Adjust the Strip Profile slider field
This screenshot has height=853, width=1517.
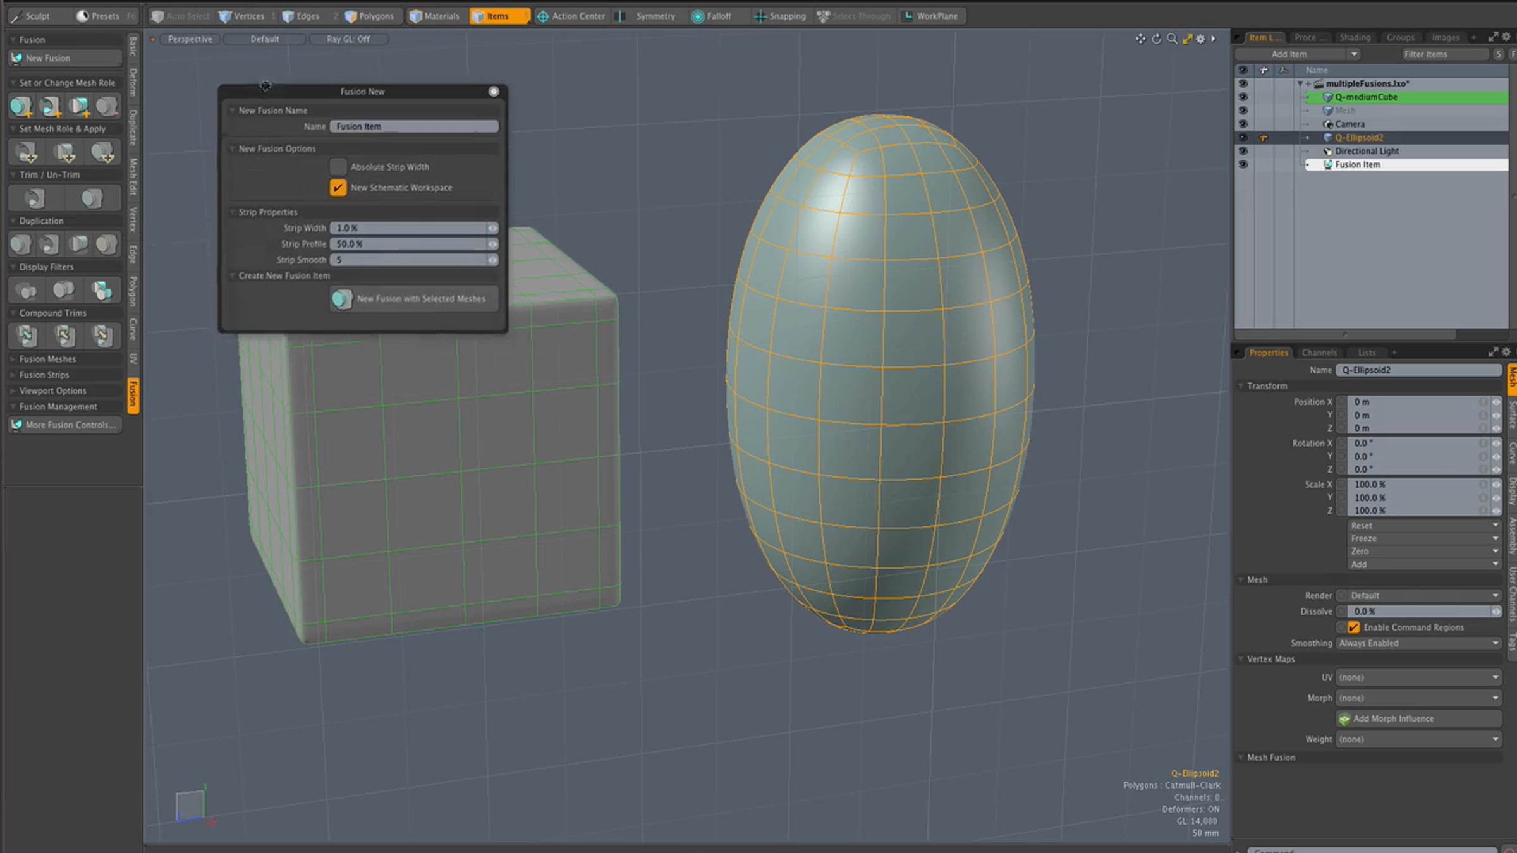point(414,244)
